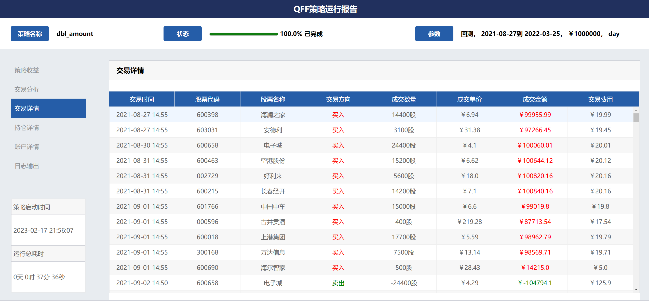This screenshot has width=649, height=305.
Task: Click the amount ¥100840.16
Action: click(535, 191)
